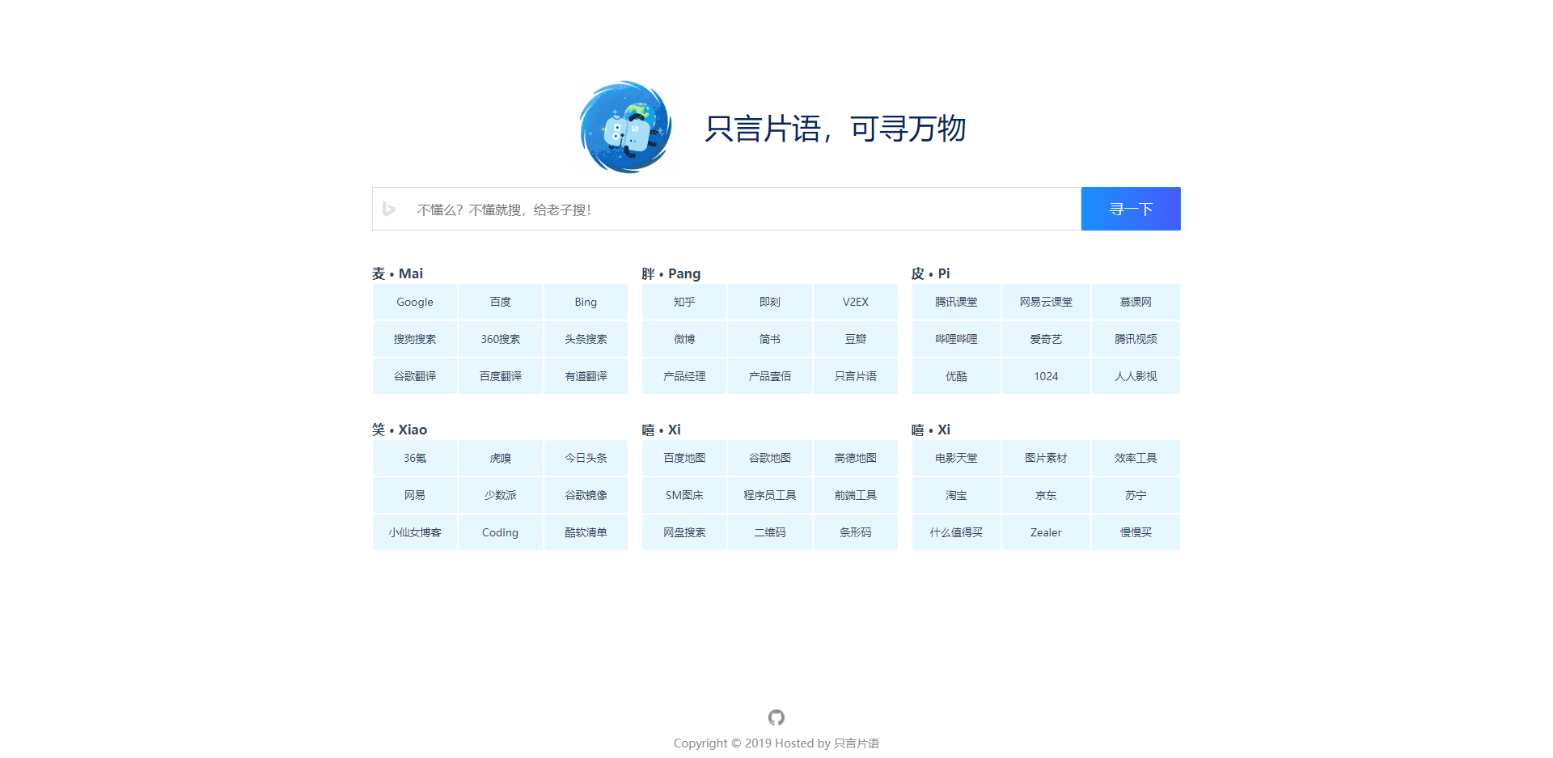Click 只言片语 link in footer copyright
1553x758 pixels.
(857, 743)
